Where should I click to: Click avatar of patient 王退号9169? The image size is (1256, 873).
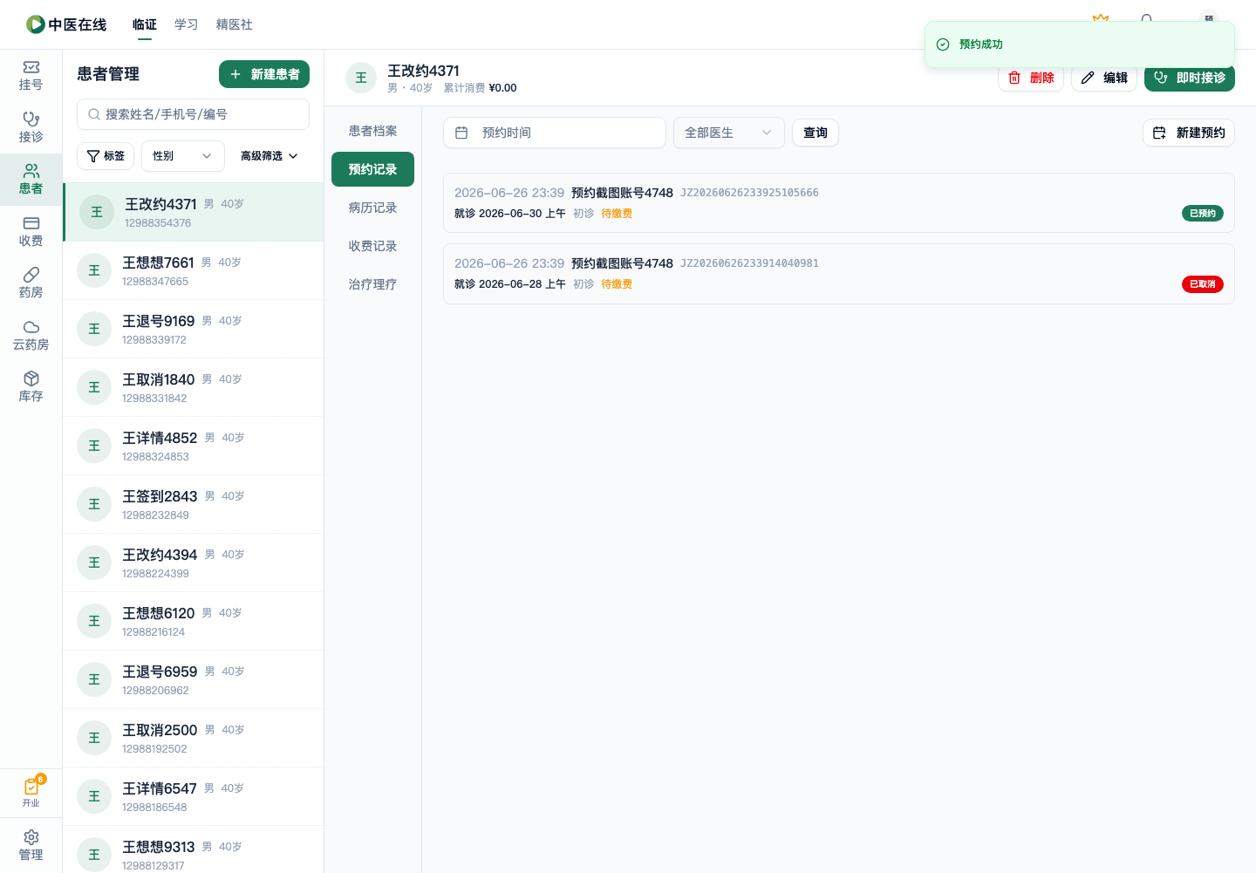click(x=94, y=329)
